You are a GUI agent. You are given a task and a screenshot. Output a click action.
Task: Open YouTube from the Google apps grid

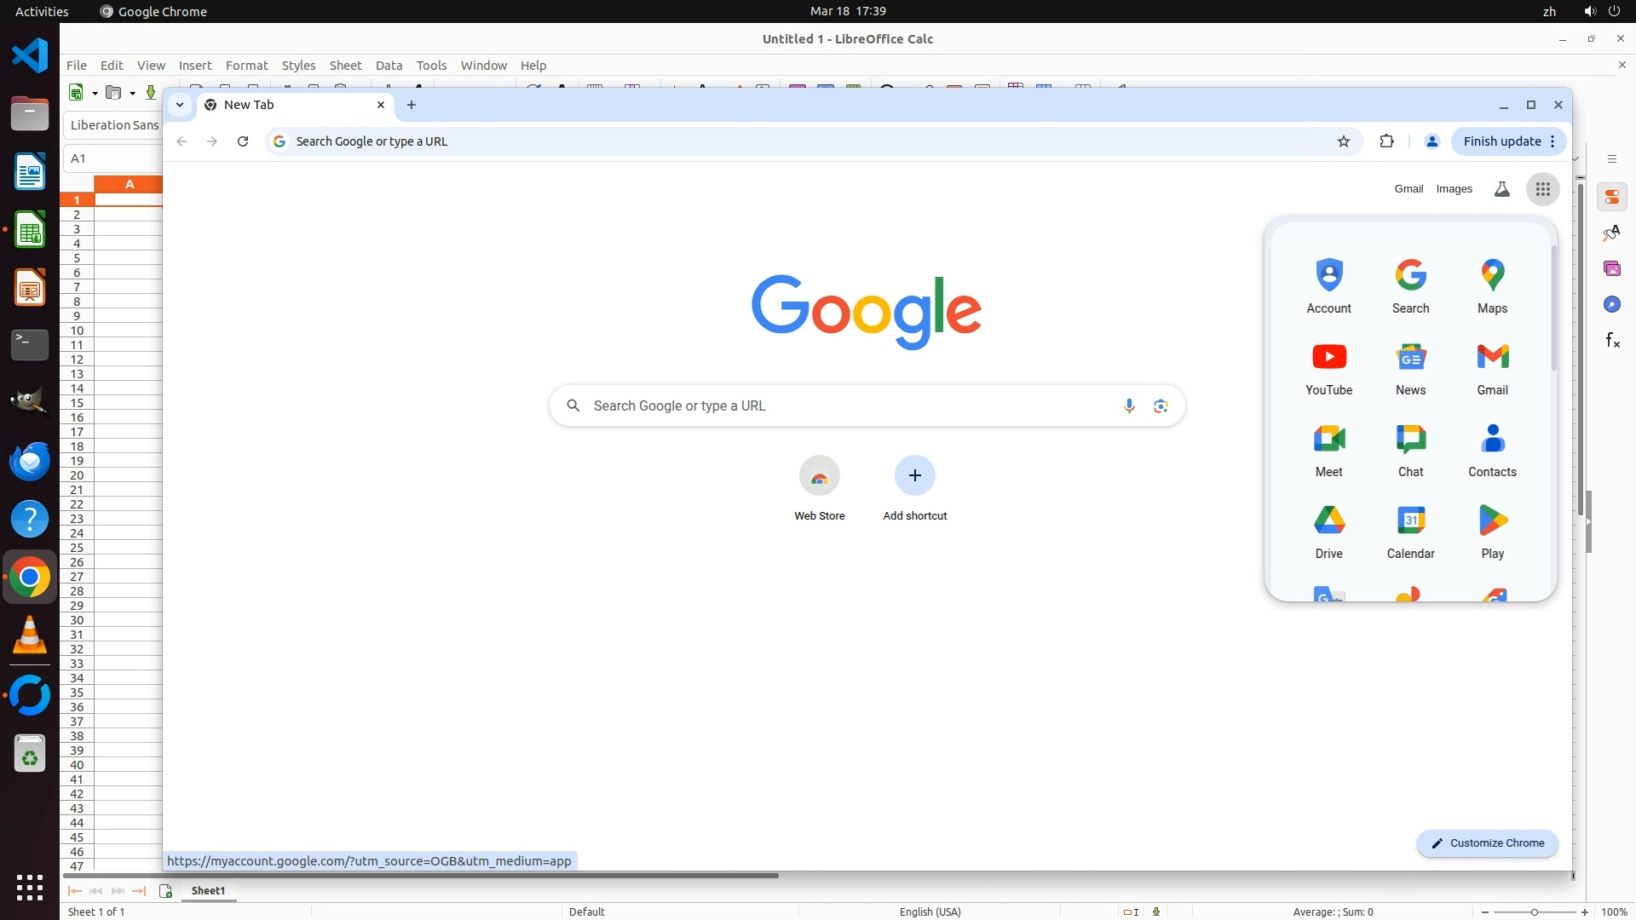click(1328, 368)
